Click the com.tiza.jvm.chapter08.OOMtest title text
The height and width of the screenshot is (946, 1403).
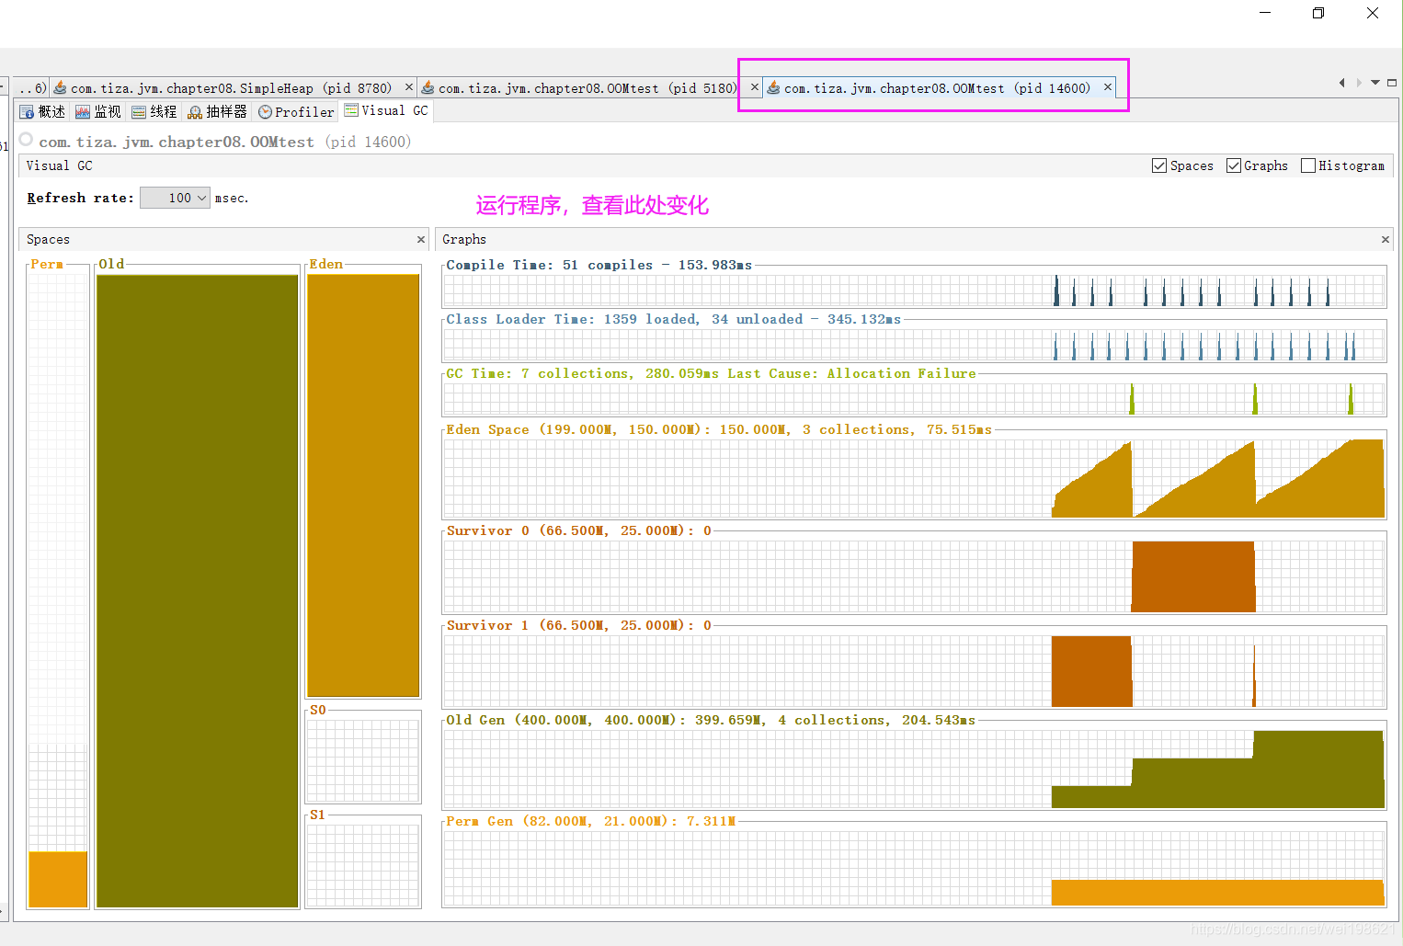[177, 142]
